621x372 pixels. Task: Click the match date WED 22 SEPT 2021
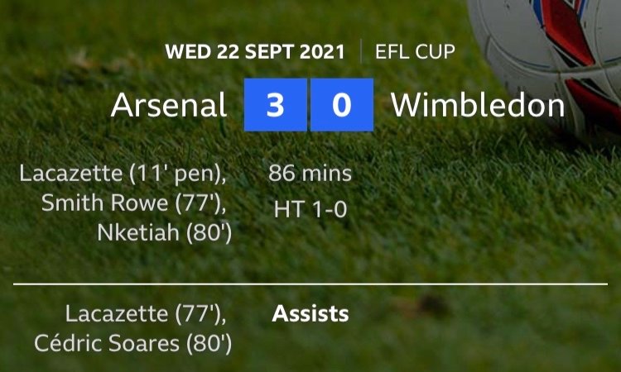[x=255, y=52]
